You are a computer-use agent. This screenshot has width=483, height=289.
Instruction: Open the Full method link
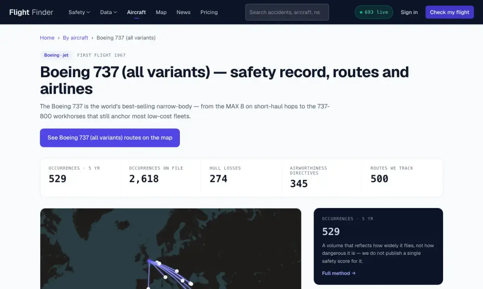point(339,273)
